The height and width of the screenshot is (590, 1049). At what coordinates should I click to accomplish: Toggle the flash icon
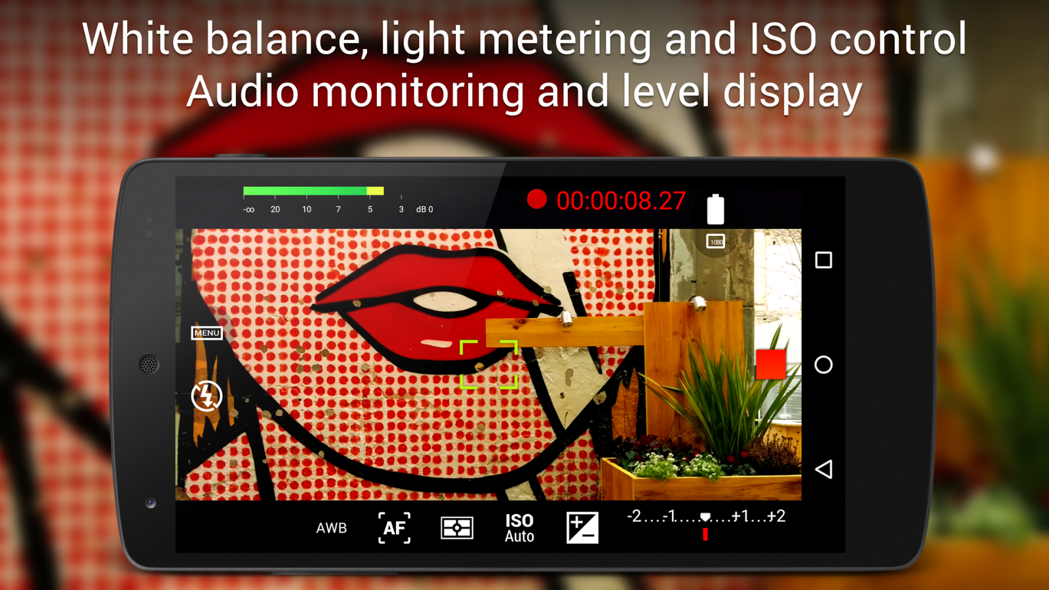point(207,396)
